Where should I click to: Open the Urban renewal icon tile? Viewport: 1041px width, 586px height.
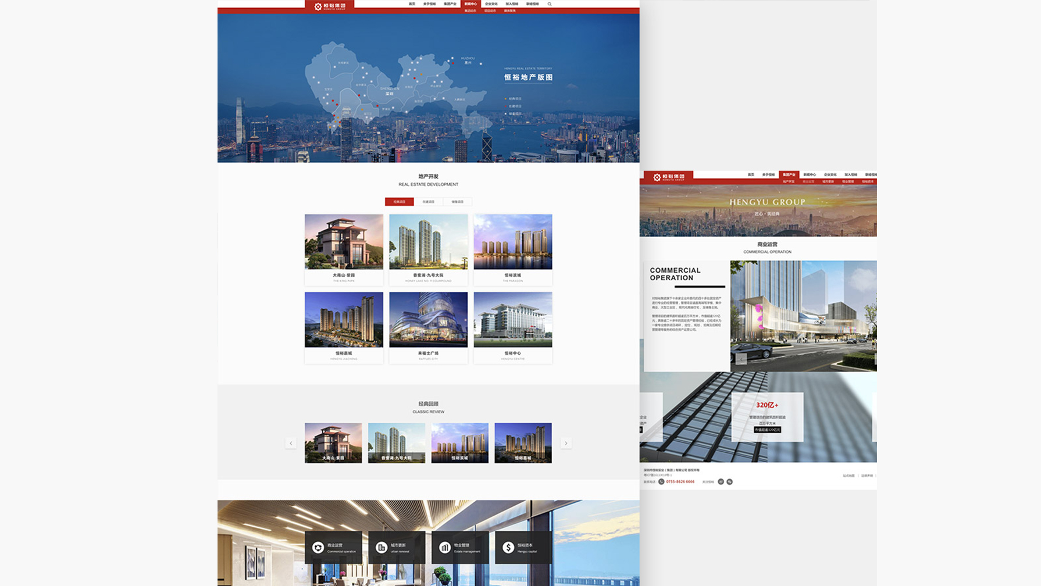point(397,548)
